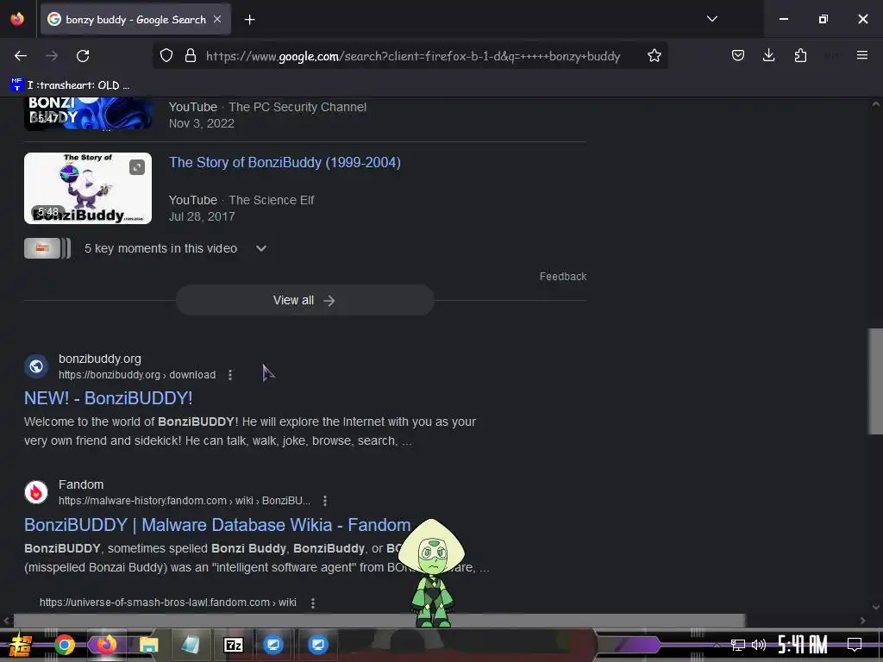883x662 pixels.
Task: Click the horizontal scrollbar at page bottom
Action: (379, 621)
